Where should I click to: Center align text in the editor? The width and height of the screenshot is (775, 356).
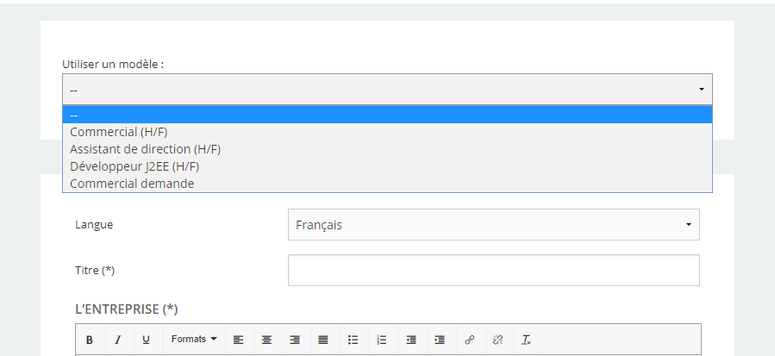coord(267,340)
